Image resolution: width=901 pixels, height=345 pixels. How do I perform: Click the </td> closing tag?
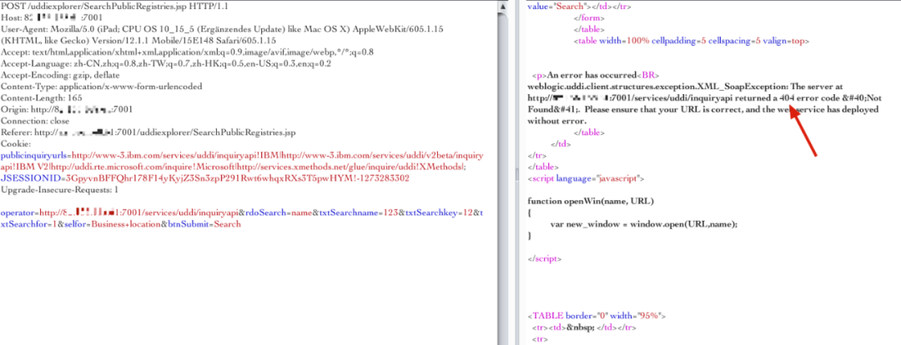pos(561,143)
